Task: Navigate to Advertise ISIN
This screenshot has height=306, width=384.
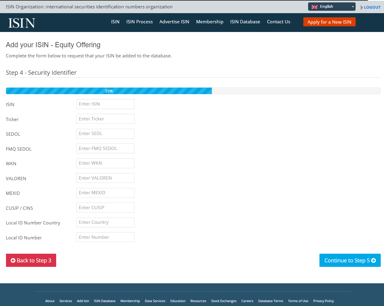Action: [174, 22]
